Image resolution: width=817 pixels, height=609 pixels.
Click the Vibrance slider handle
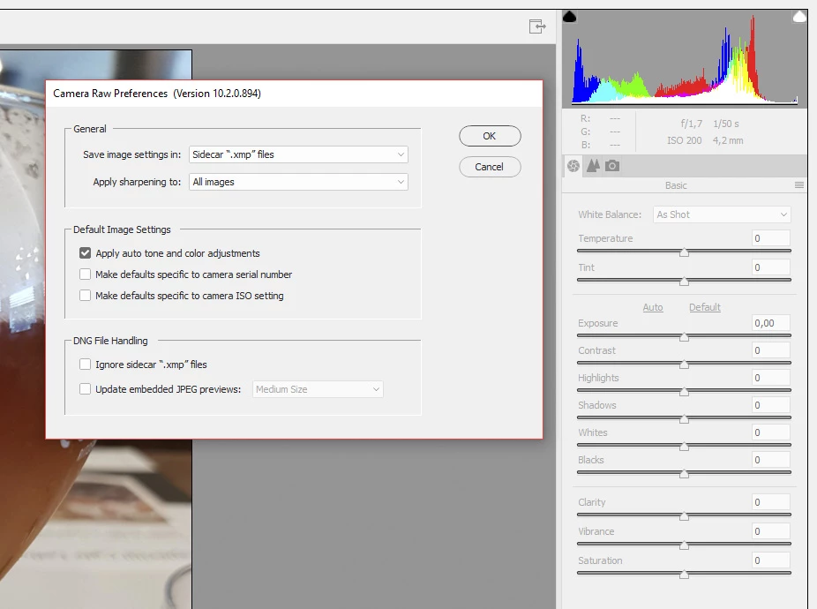pos(684,545)
